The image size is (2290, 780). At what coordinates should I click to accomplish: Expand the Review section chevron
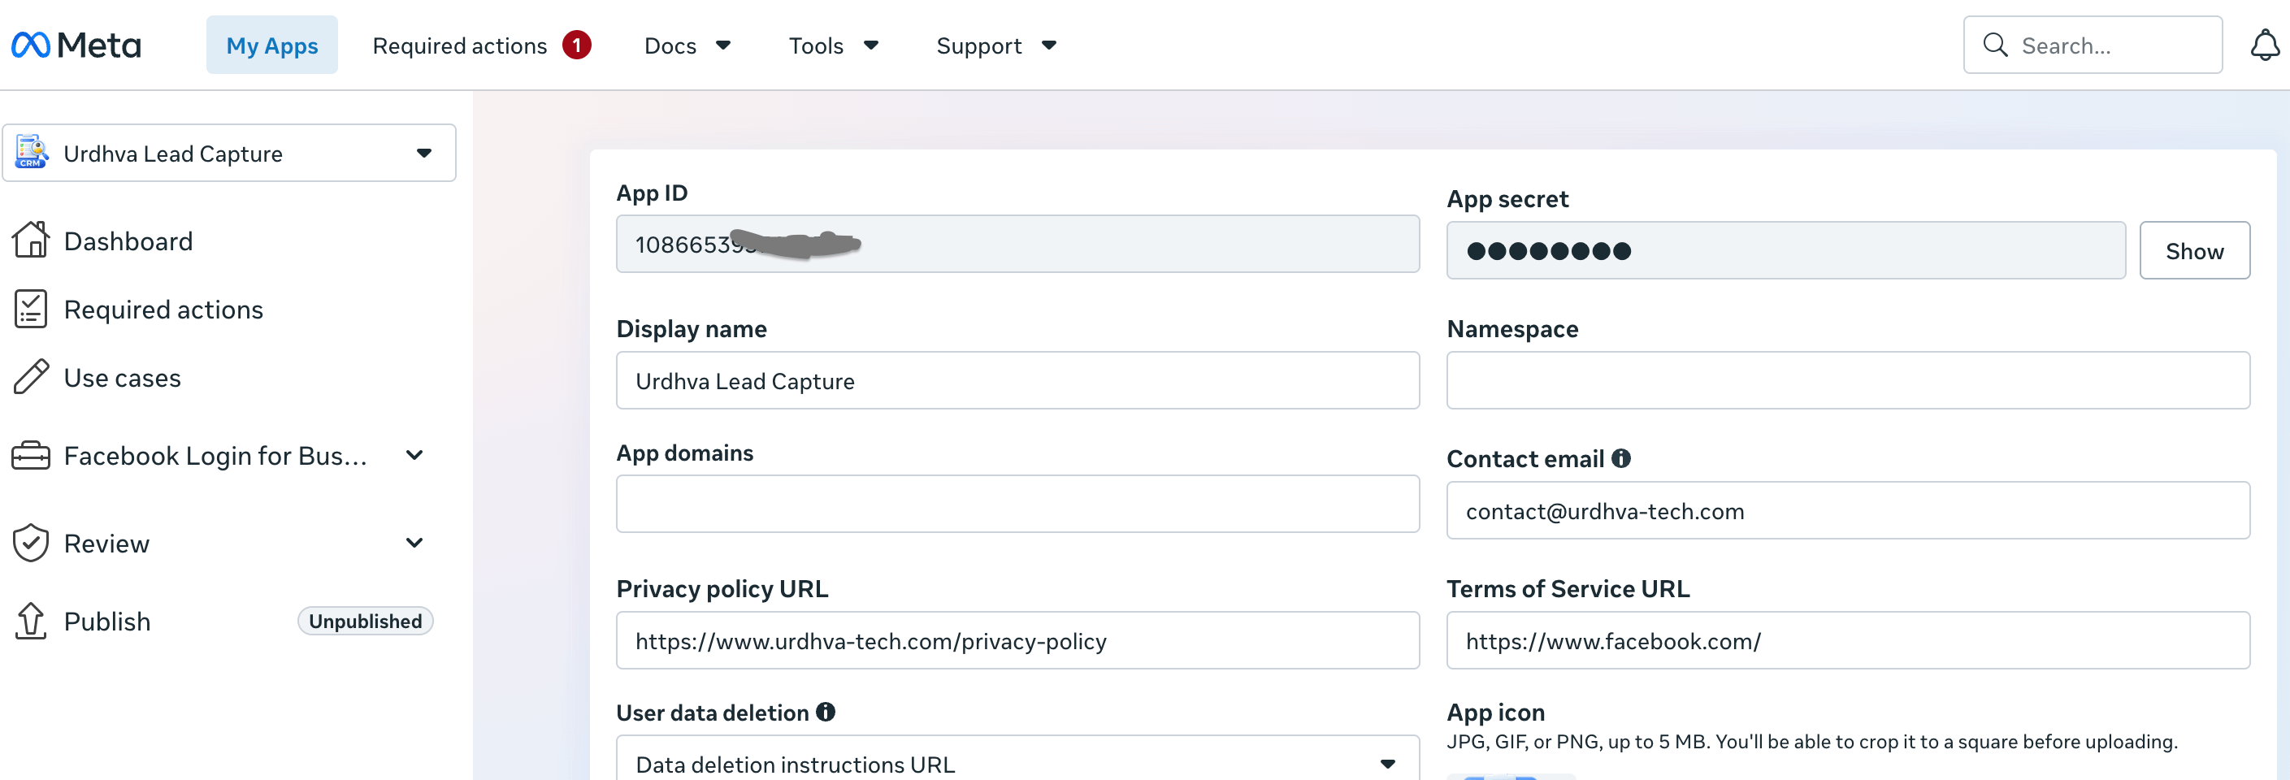(414, 543)
